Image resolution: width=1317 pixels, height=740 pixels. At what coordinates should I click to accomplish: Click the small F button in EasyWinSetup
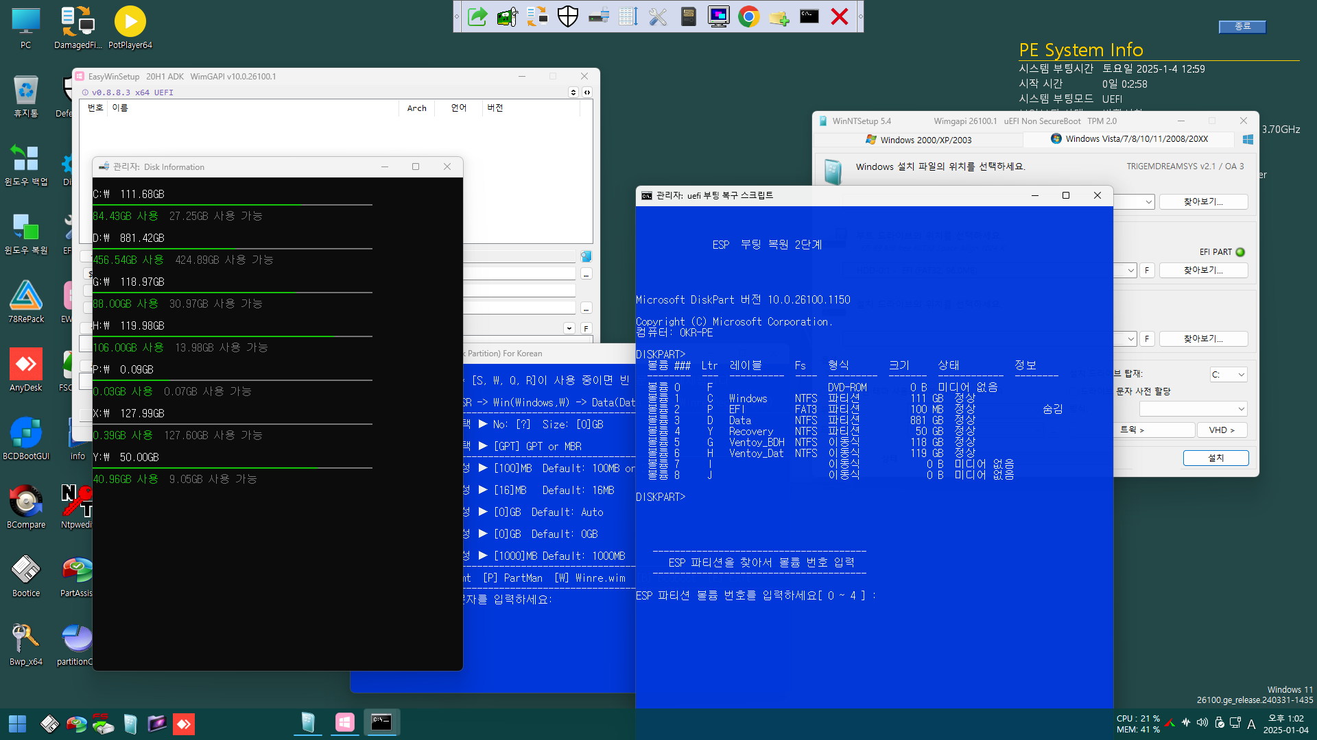[x=586, y=328]
